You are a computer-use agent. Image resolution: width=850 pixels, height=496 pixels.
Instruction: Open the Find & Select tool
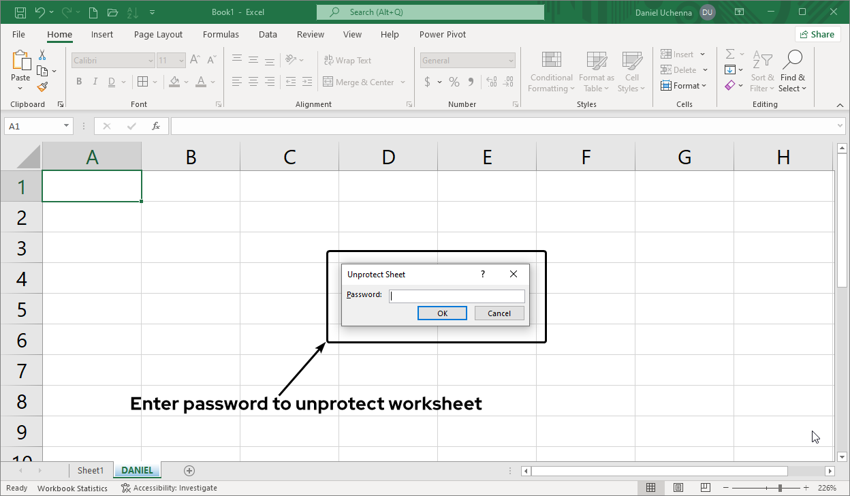coord(793,71)
